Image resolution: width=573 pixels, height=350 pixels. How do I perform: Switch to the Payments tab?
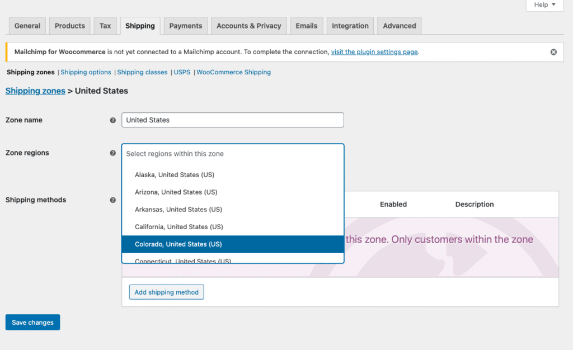(185, 25)
